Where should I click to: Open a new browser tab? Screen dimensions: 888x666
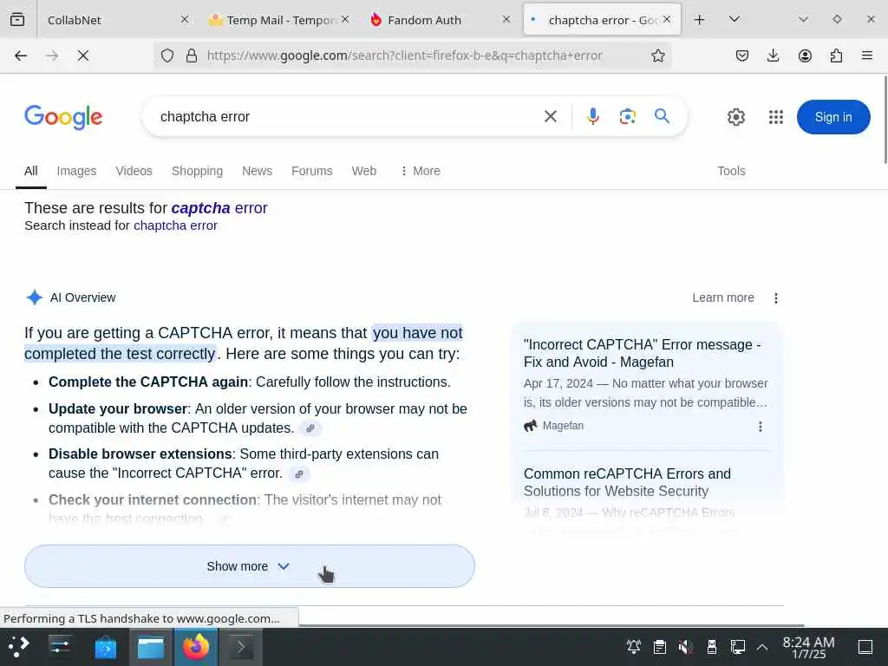[x=700, y=20]
